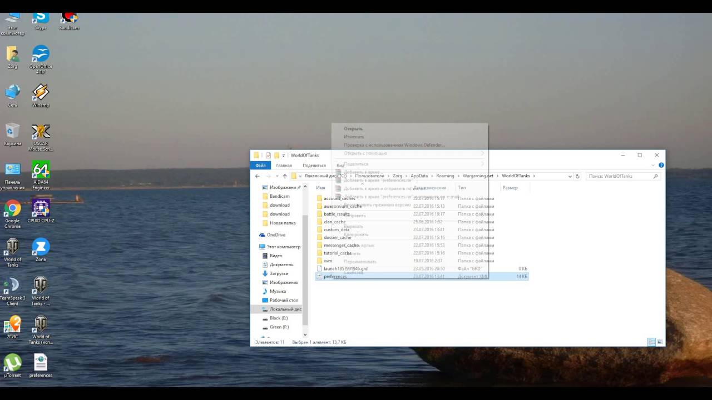Image resolution: width=712 pixels, height=400 pixels.
Task: Open OSCAR Mouse Script desktop shortcut
Action: click(x=41, y=137)
